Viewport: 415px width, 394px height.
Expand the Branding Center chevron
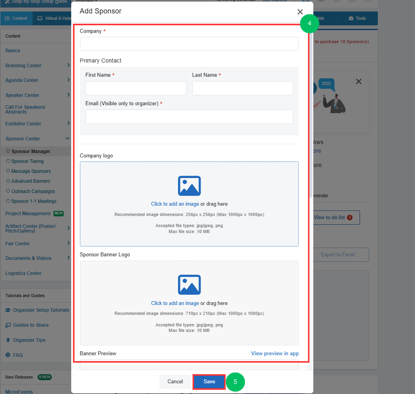pyautogui.click(x=68, y=65)
